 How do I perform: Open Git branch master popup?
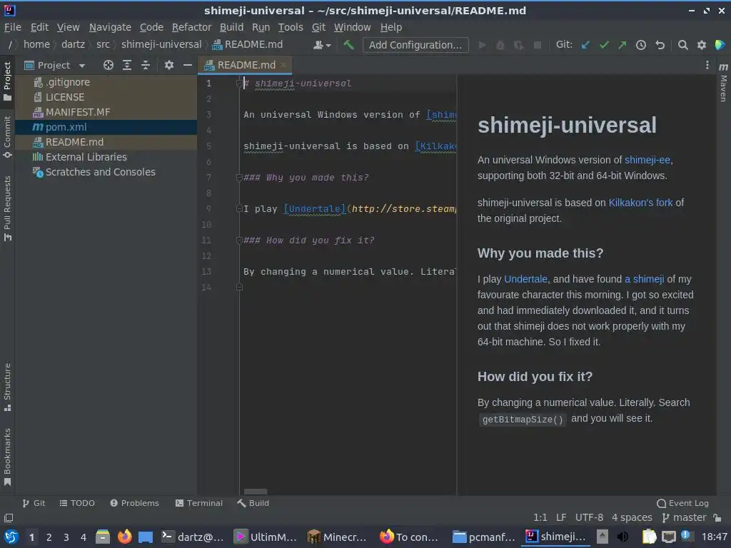point(684,518)
